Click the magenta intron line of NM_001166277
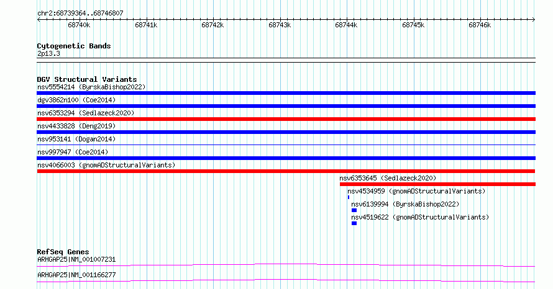553x289 pixels. coord(286,280)
